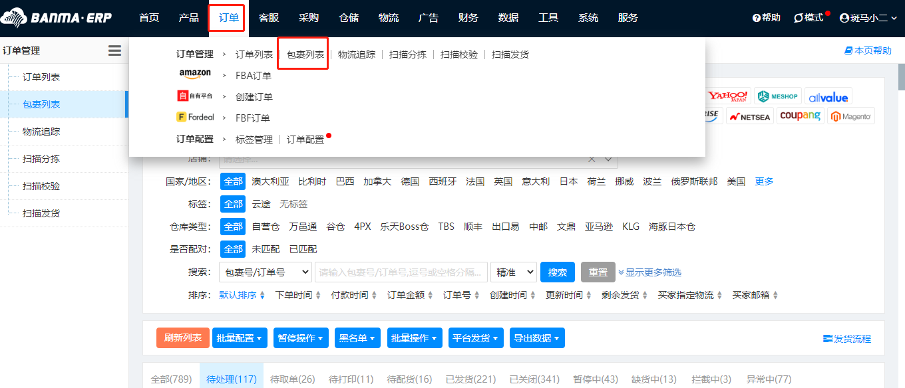Select the allvalue platform logo

pos(828,97)
